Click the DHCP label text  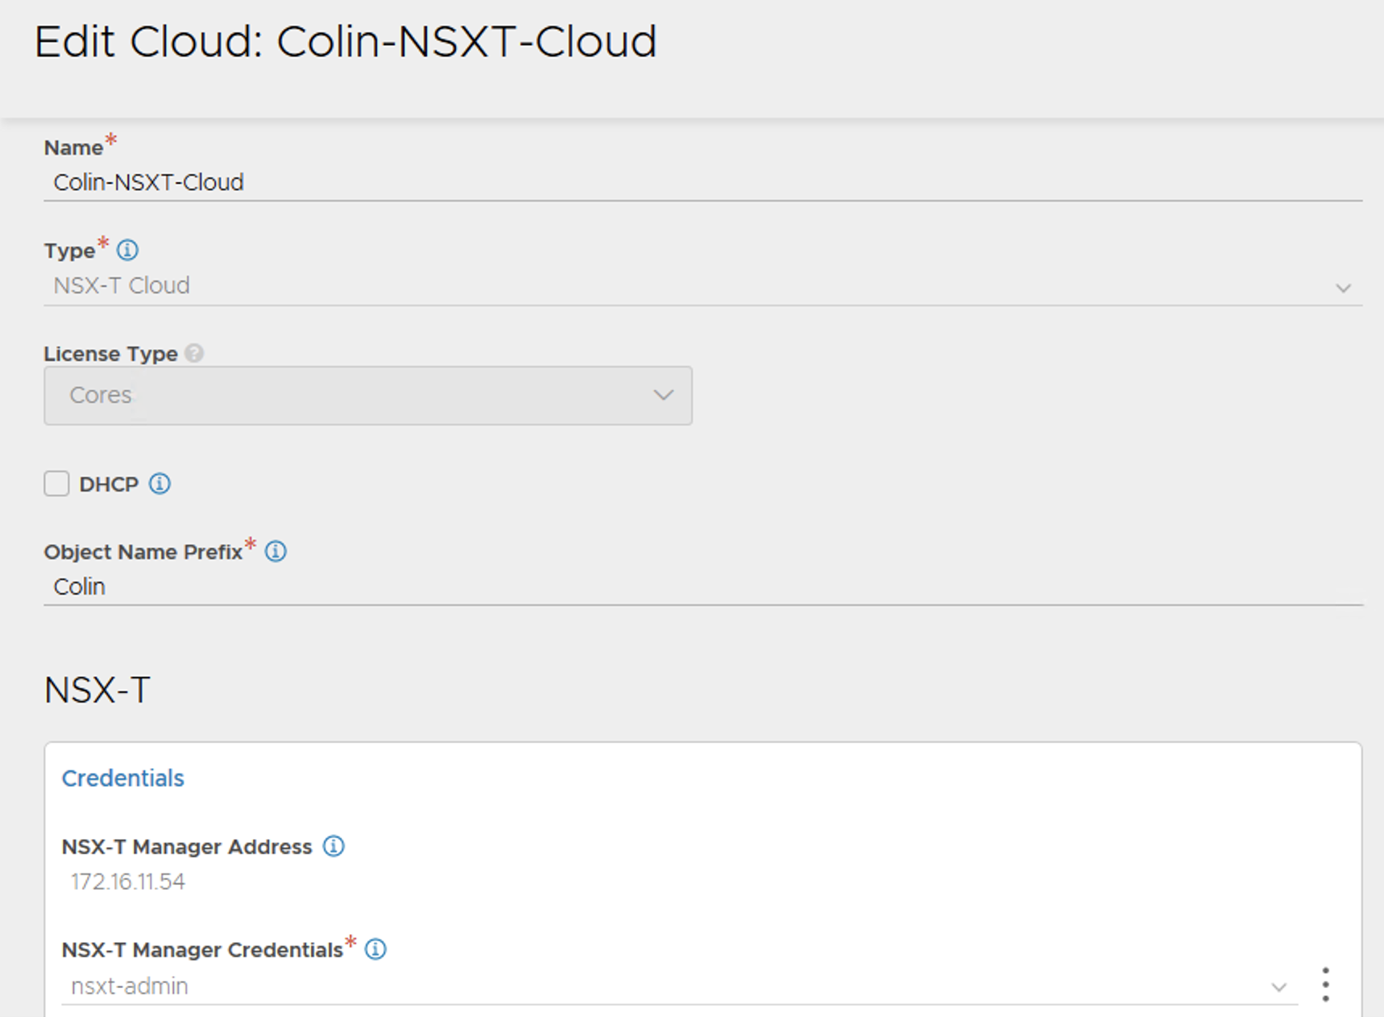(109, 484)
